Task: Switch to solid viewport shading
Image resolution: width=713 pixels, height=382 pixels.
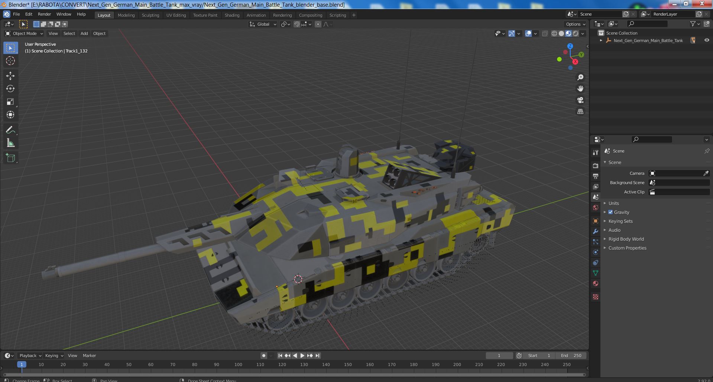Action: tap(561, 33)
